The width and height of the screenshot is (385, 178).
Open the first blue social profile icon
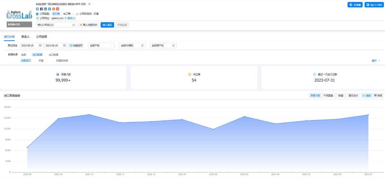click(37, 9)
